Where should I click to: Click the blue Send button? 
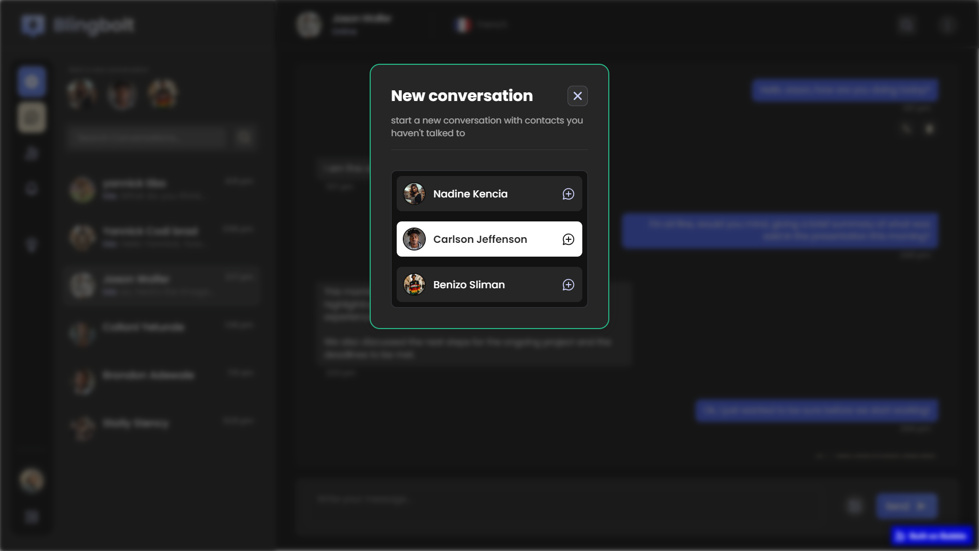(x=906, y=506)
